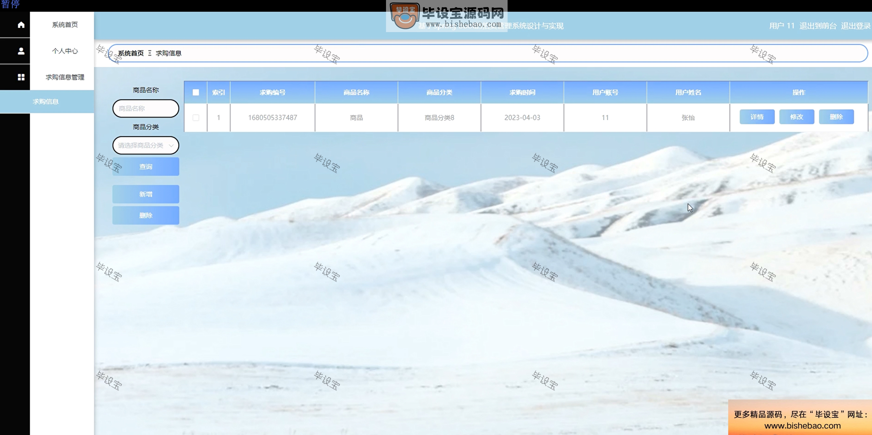Check the row 1 checkbox
The width and height of the screenshot is (872, 435).
[196, 118]
